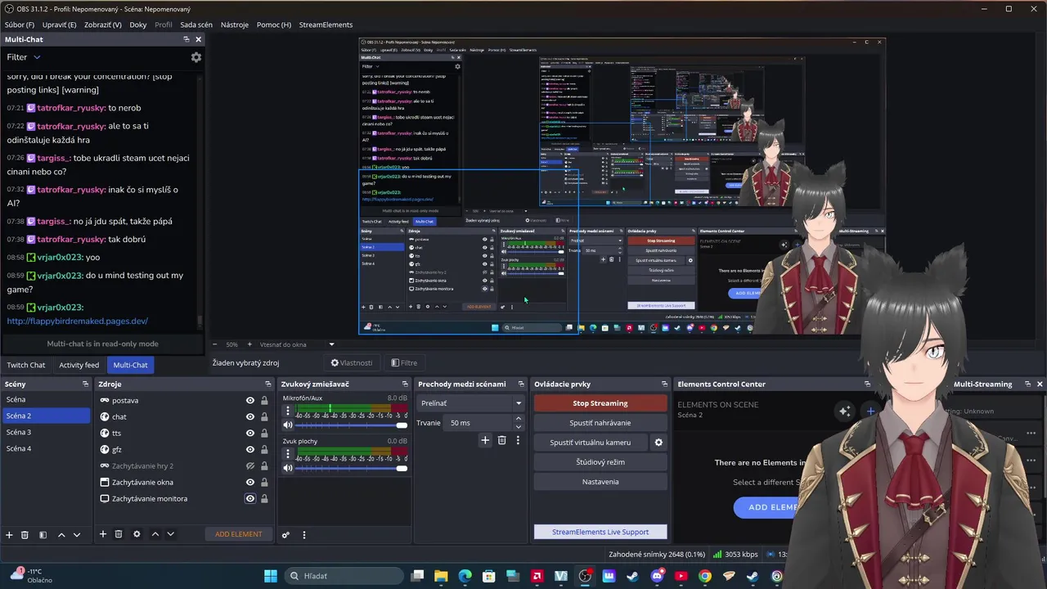The image size is (1047, 589).
Task: Open scene filters icon in Scény panel
Action: click(43, 534)
